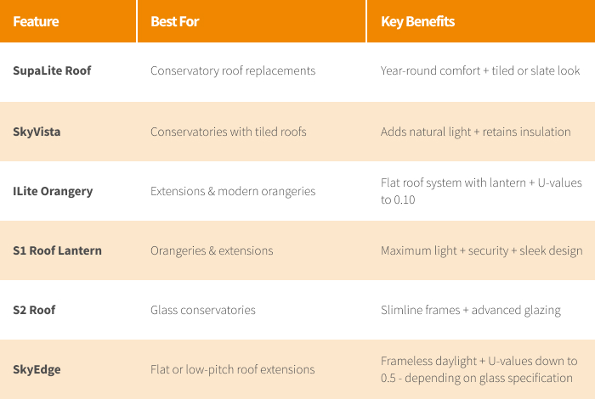Viewport: 595px width, 399px height.
Task: Click the Orangeries & extensions cell
Action: click(212, 250)
